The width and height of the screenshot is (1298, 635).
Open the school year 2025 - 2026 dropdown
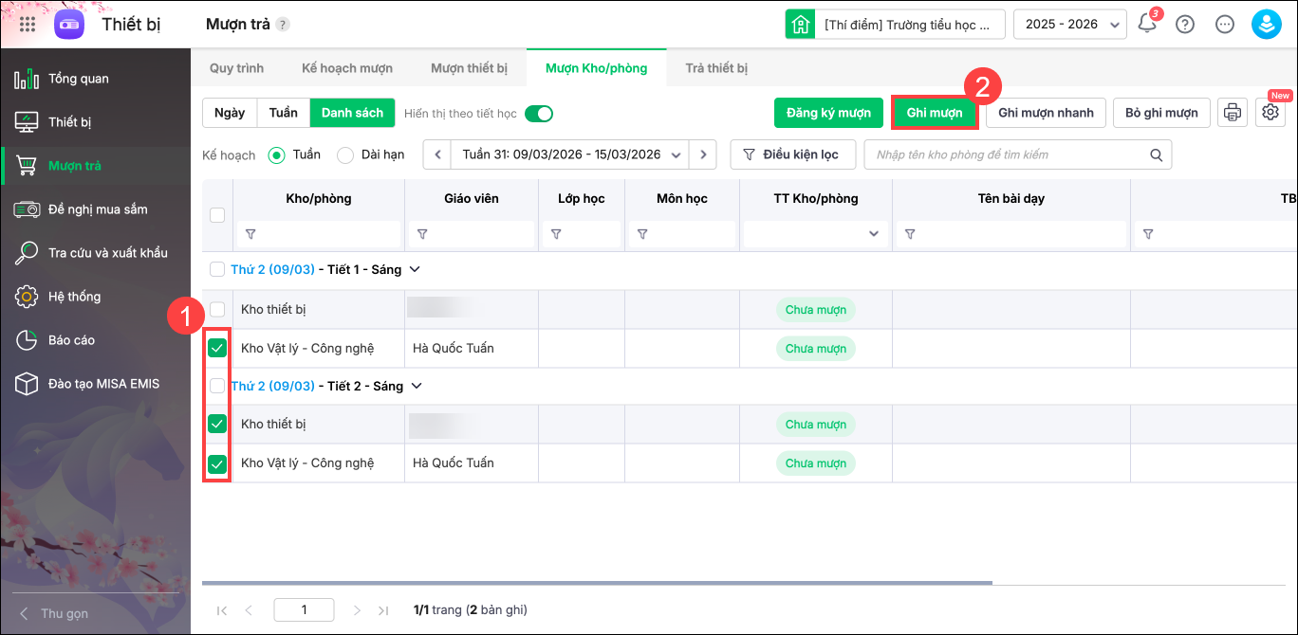coord(1070,25)
